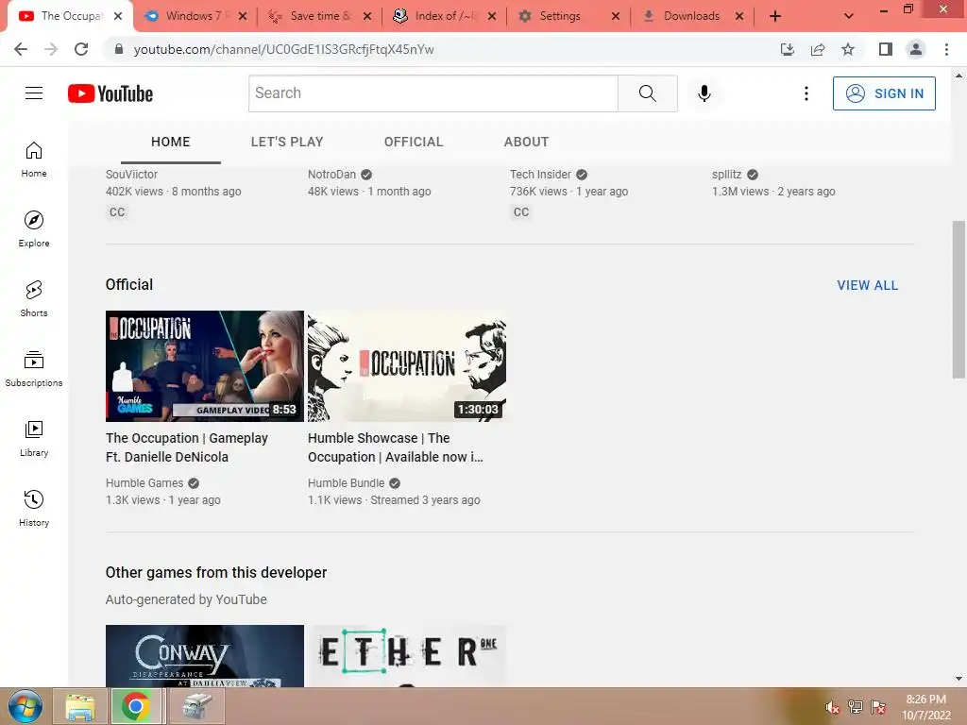
Task: Click VIEW ALL for Official section
Action: click(867, 285)
